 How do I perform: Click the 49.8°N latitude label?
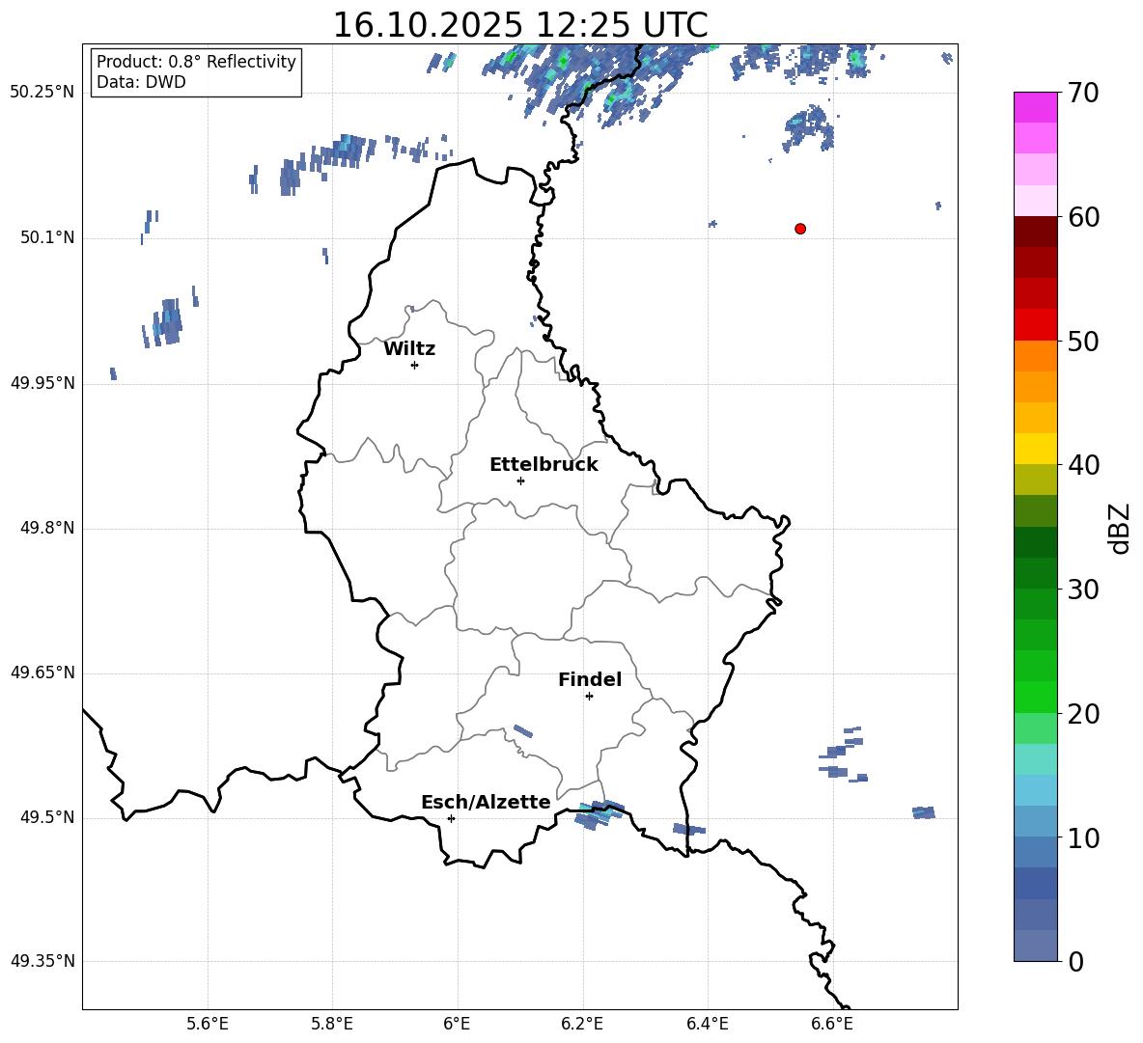[x=47, y=528]
